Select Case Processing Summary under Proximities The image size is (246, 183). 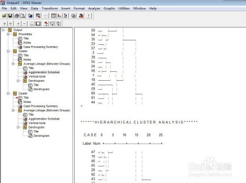(41, 47)
